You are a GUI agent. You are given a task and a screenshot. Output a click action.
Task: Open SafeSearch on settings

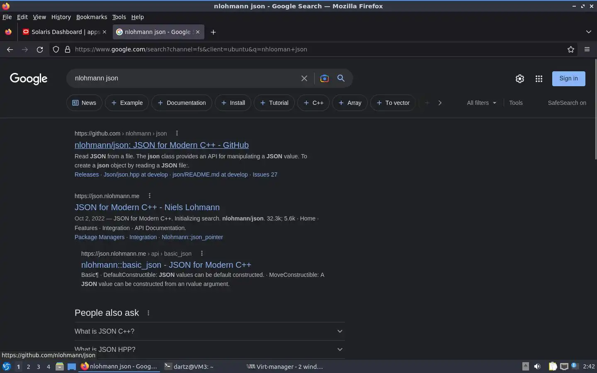[567, 103]
